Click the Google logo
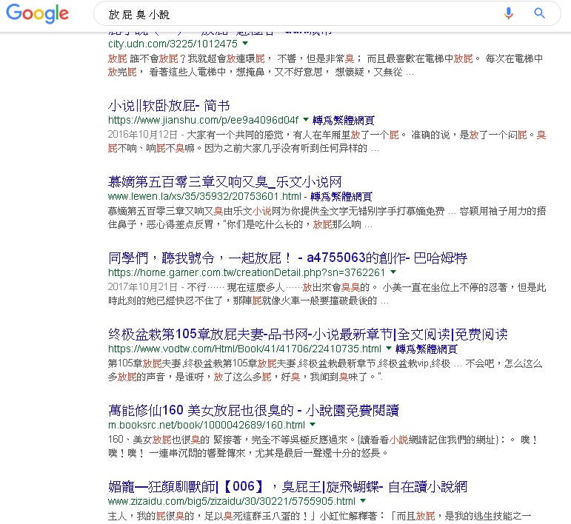 click(x=36, y=13)
